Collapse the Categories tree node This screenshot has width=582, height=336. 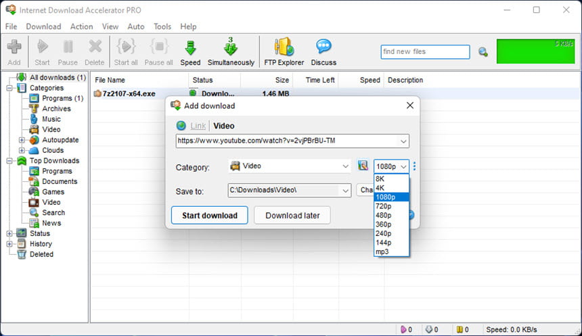(9, 88)
